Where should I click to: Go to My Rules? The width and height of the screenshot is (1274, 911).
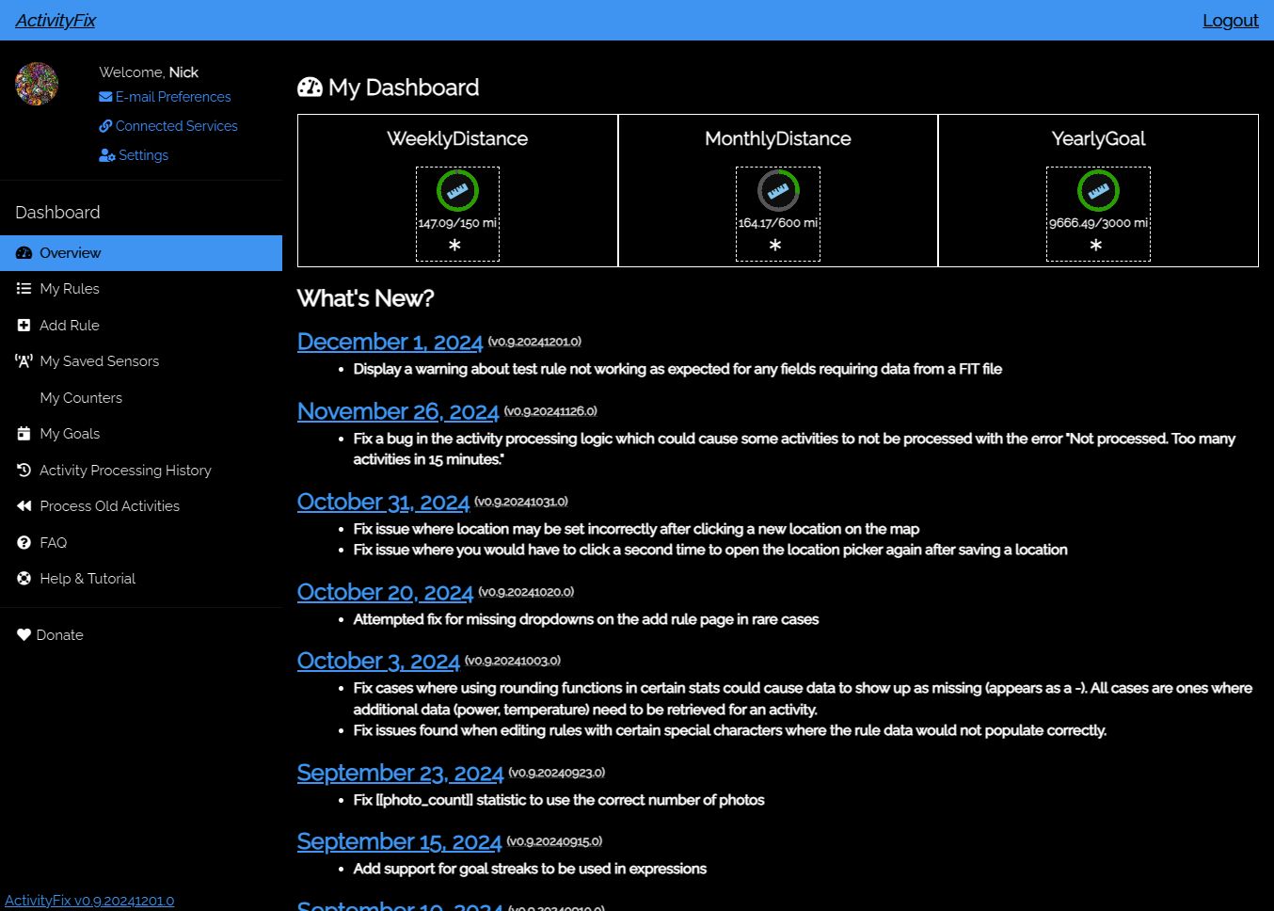click(70, 288)
